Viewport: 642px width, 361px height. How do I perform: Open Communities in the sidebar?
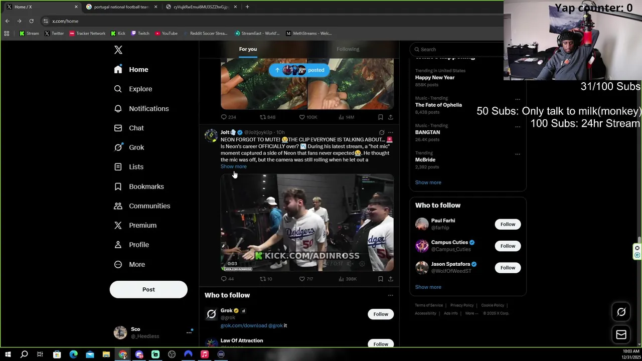(x=142, y=206)
